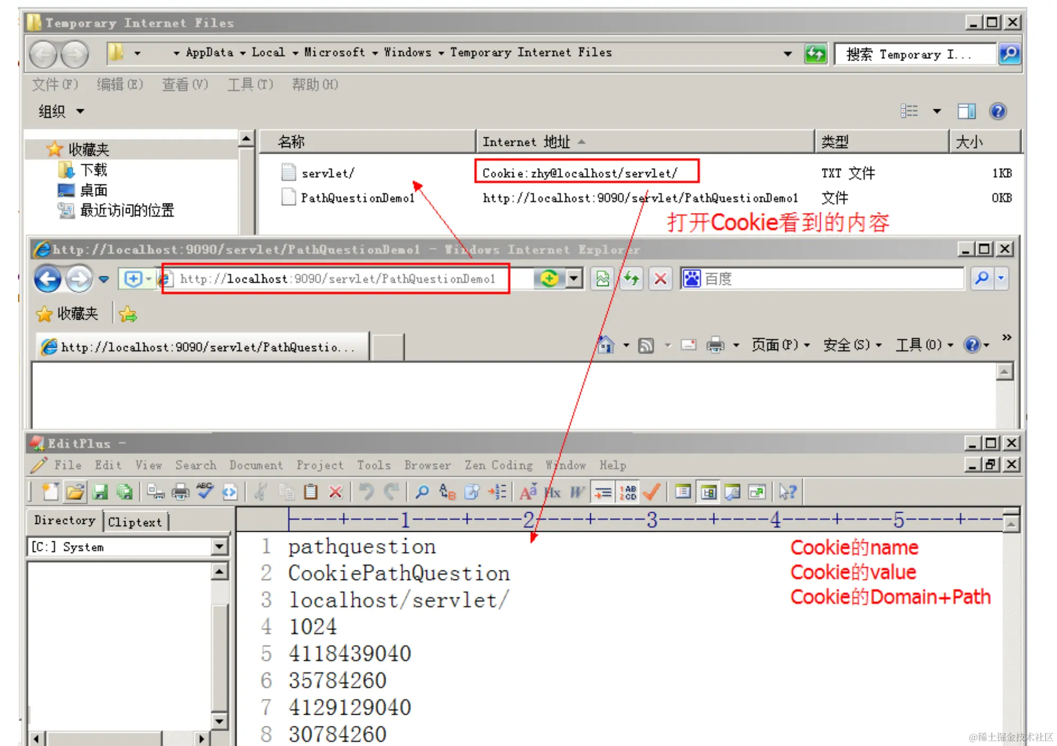1057x746 pixels.
Task: Open the Zen Coding menu in EditPlus
Action: point(498,465)
